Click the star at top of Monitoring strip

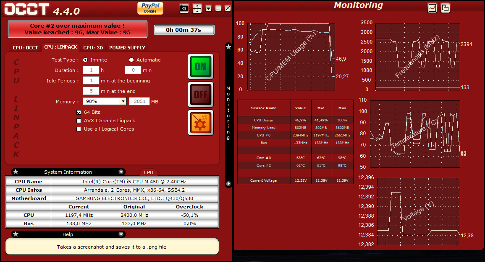click(x=228, y=47)
